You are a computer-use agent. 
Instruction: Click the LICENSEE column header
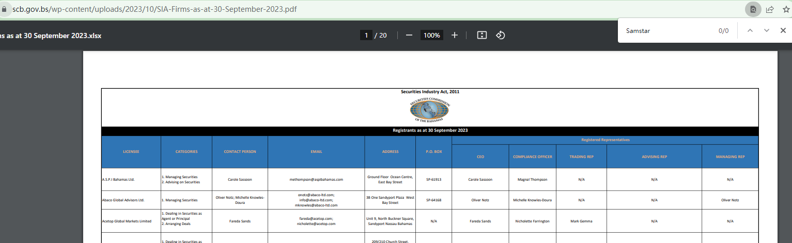[131, 152]
